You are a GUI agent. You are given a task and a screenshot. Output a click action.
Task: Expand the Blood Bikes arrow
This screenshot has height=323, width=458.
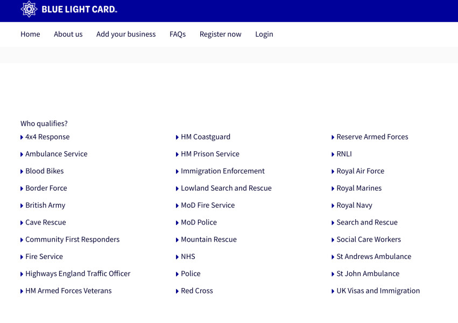pos(22,171)
